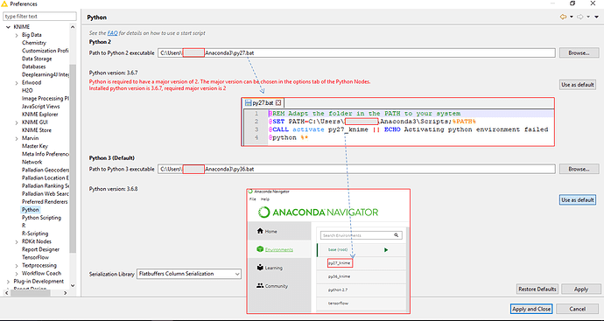604x321 pixels.
Task: Open File menu in Anaconda Navigator
Action: tap(252, 199)
